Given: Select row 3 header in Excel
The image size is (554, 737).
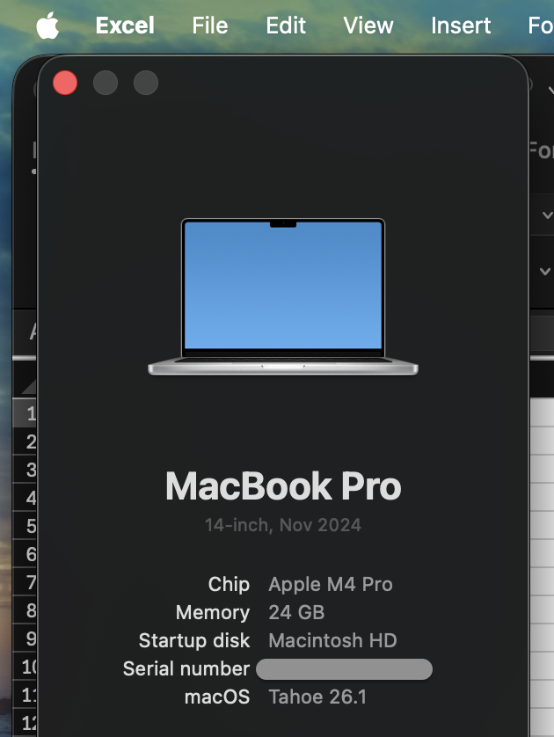Looking at the screenshot, I should coord(25,470).
